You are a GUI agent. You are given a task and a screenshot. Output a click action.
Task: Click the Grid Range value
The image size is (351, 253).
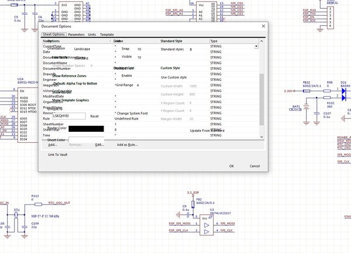click(137, 85)
